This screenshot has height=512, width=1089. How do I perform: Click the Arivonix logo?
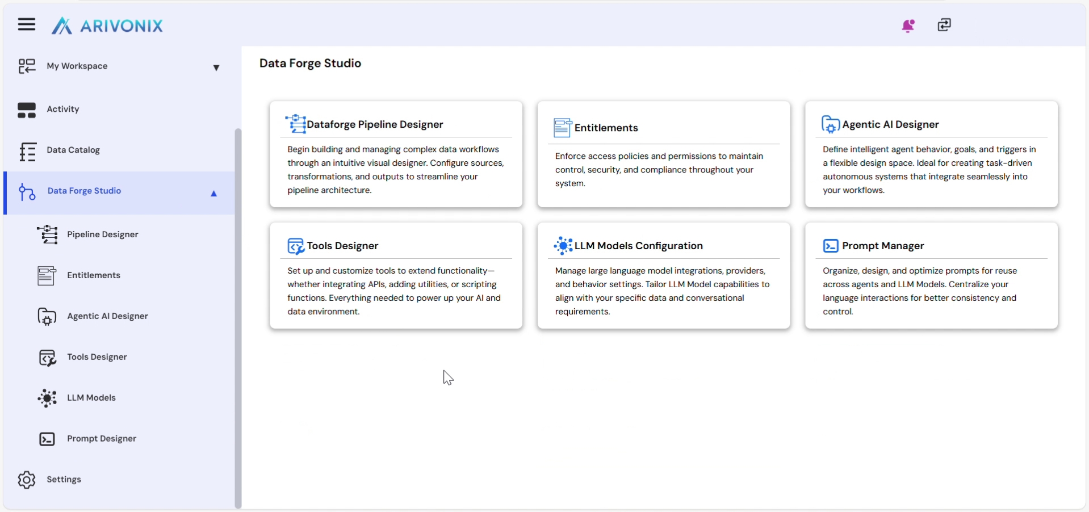coord(107,26)
